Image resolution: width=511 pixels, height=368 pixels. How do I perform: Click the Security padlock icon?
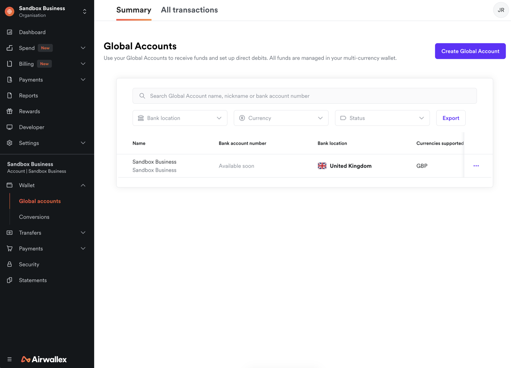(x=10, y=264)
